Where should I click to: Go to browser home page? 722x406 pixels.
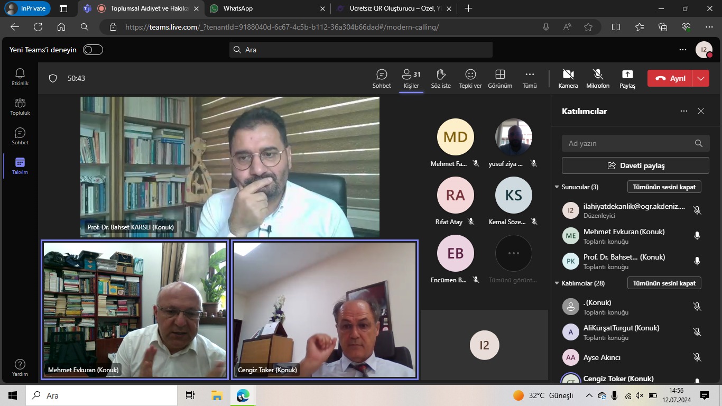[61, 27]
